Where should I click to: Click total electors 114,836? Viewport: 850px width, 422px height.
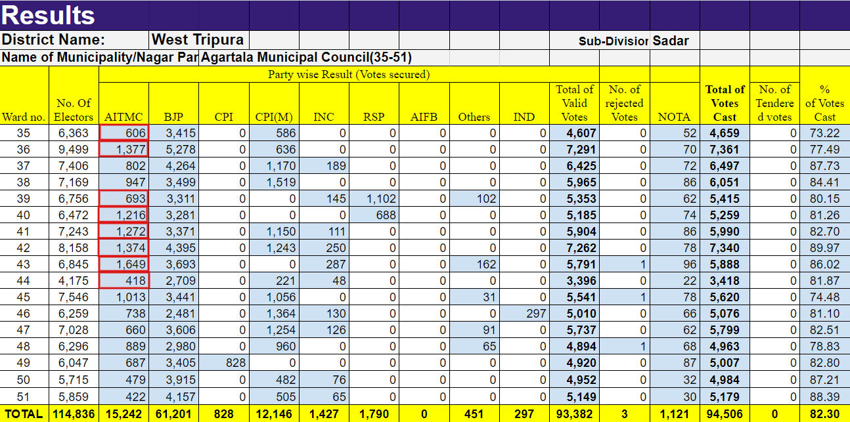tap(74, 413)
